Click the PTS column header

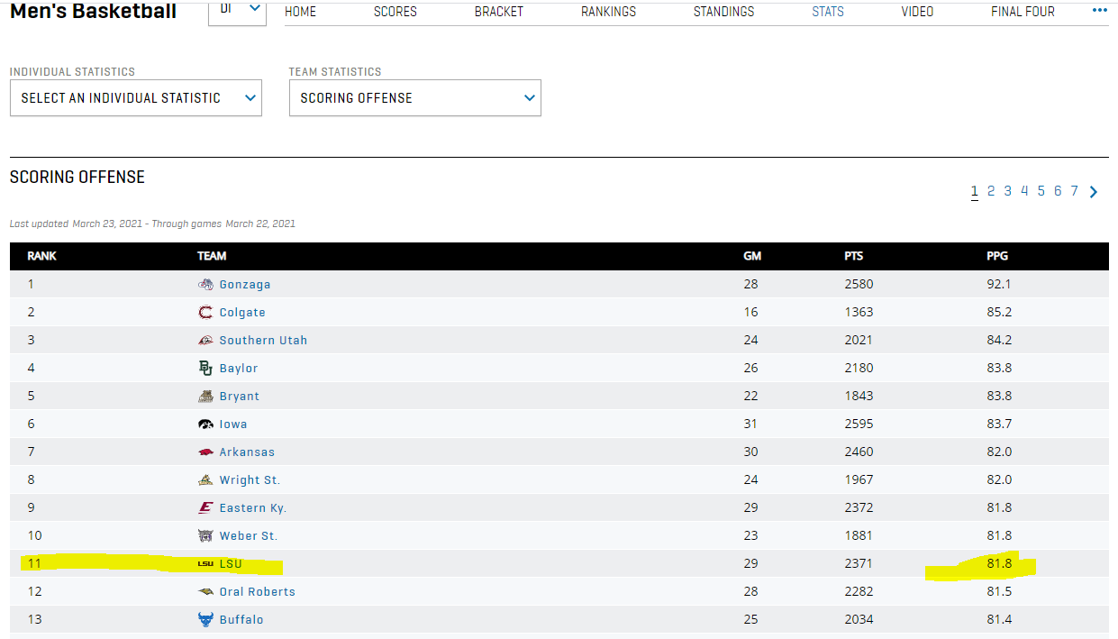pyautogui.click(x=854, y=256)
